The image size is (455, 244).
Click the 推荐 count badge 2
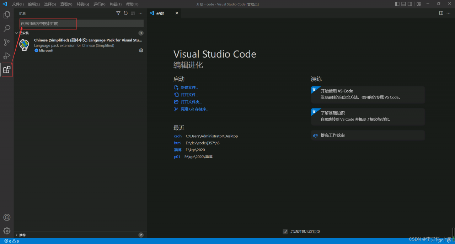141,235
